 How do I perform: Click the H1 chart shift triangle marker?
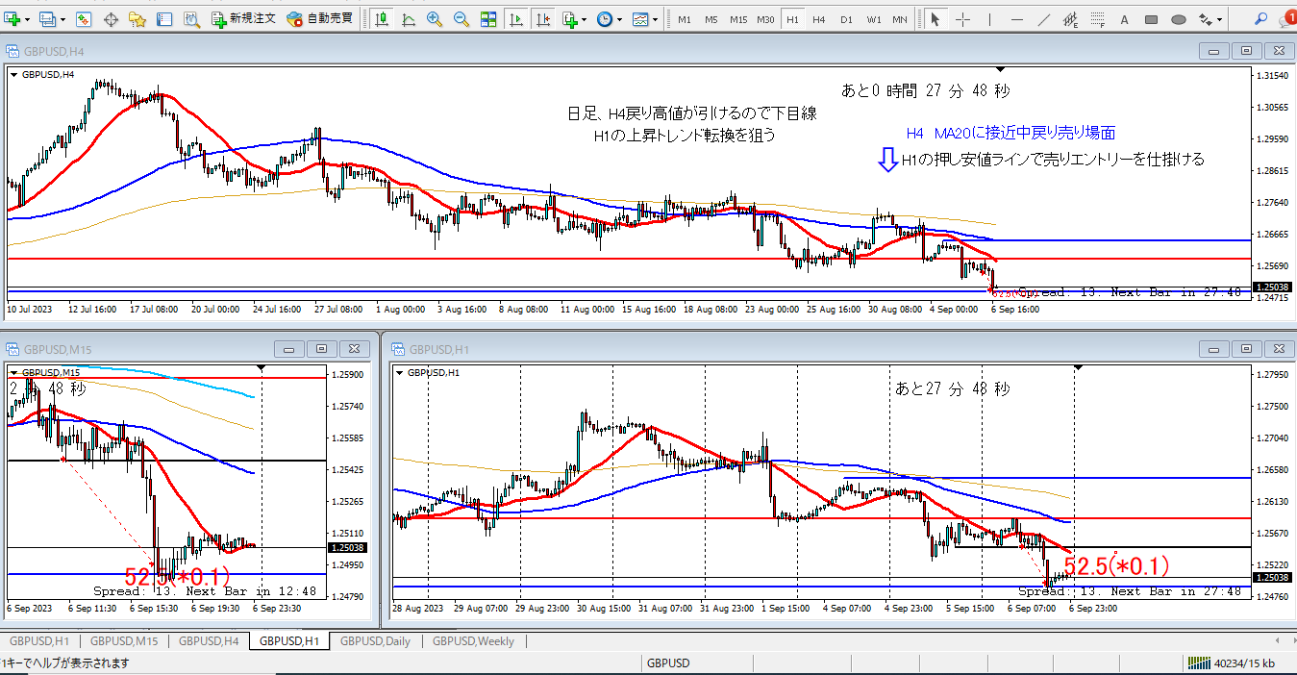(x=1078, y=367)
